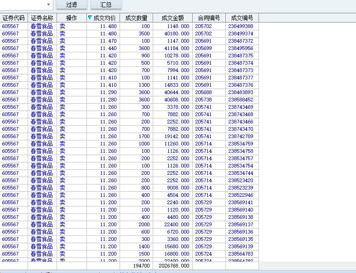Click amount 41184.000 in 成交金额 column
Image resolution: width=356 pixels, height=273 pixels.
tap(177, 48)
